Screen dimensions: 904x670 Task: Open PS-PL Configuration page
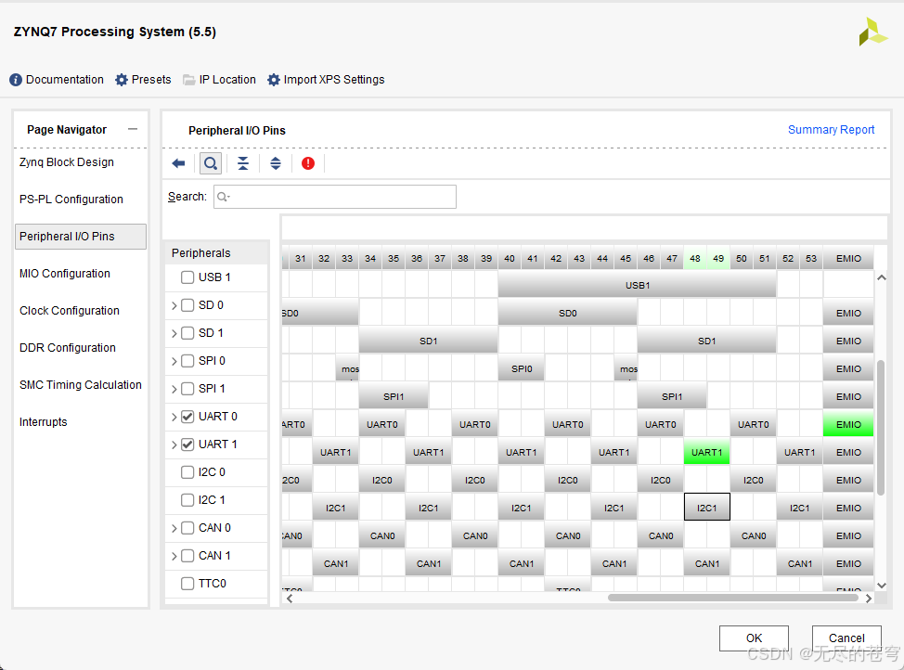point(71,200)
